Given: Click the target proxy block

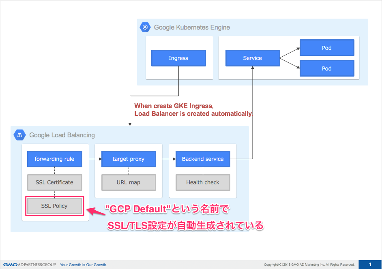Looking at the screenshot, I should (x=128, y=159).
